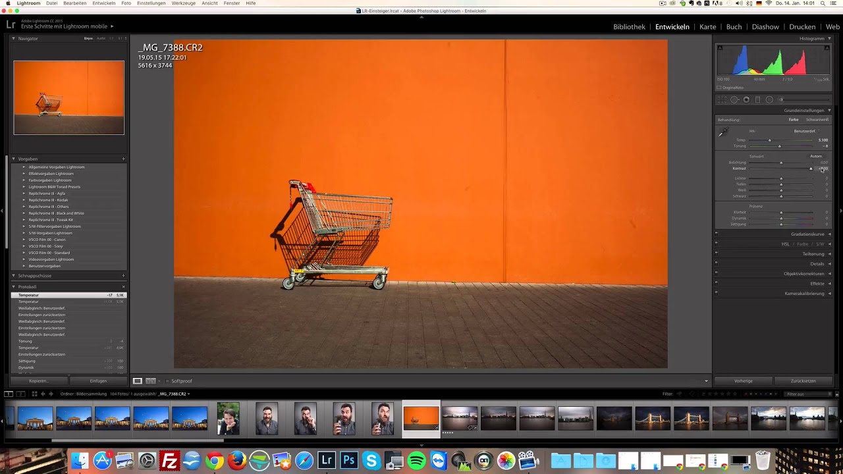
Task: Go back with the filmstrip left arrow
Action: 43,394
